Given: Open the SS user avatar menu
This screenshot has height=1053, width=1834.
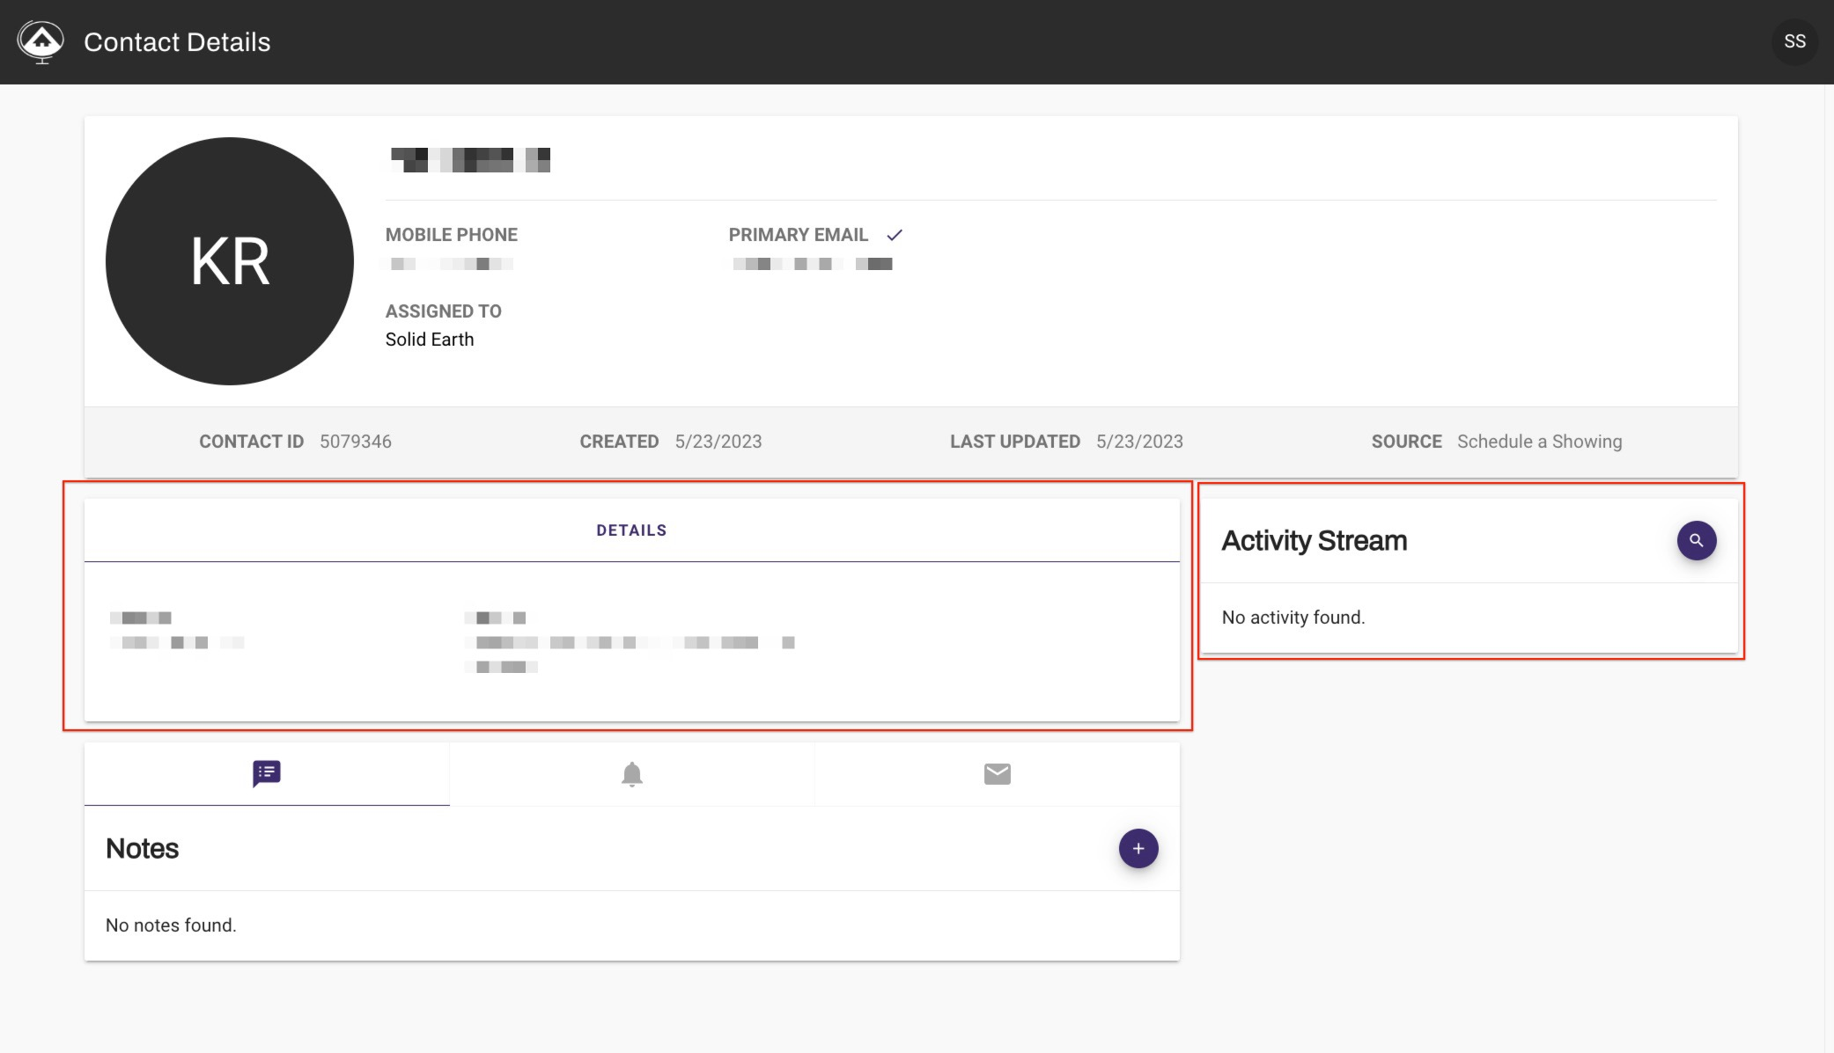Looking at the screenshot, I should pyautogui.click(x=1793, y=41).
